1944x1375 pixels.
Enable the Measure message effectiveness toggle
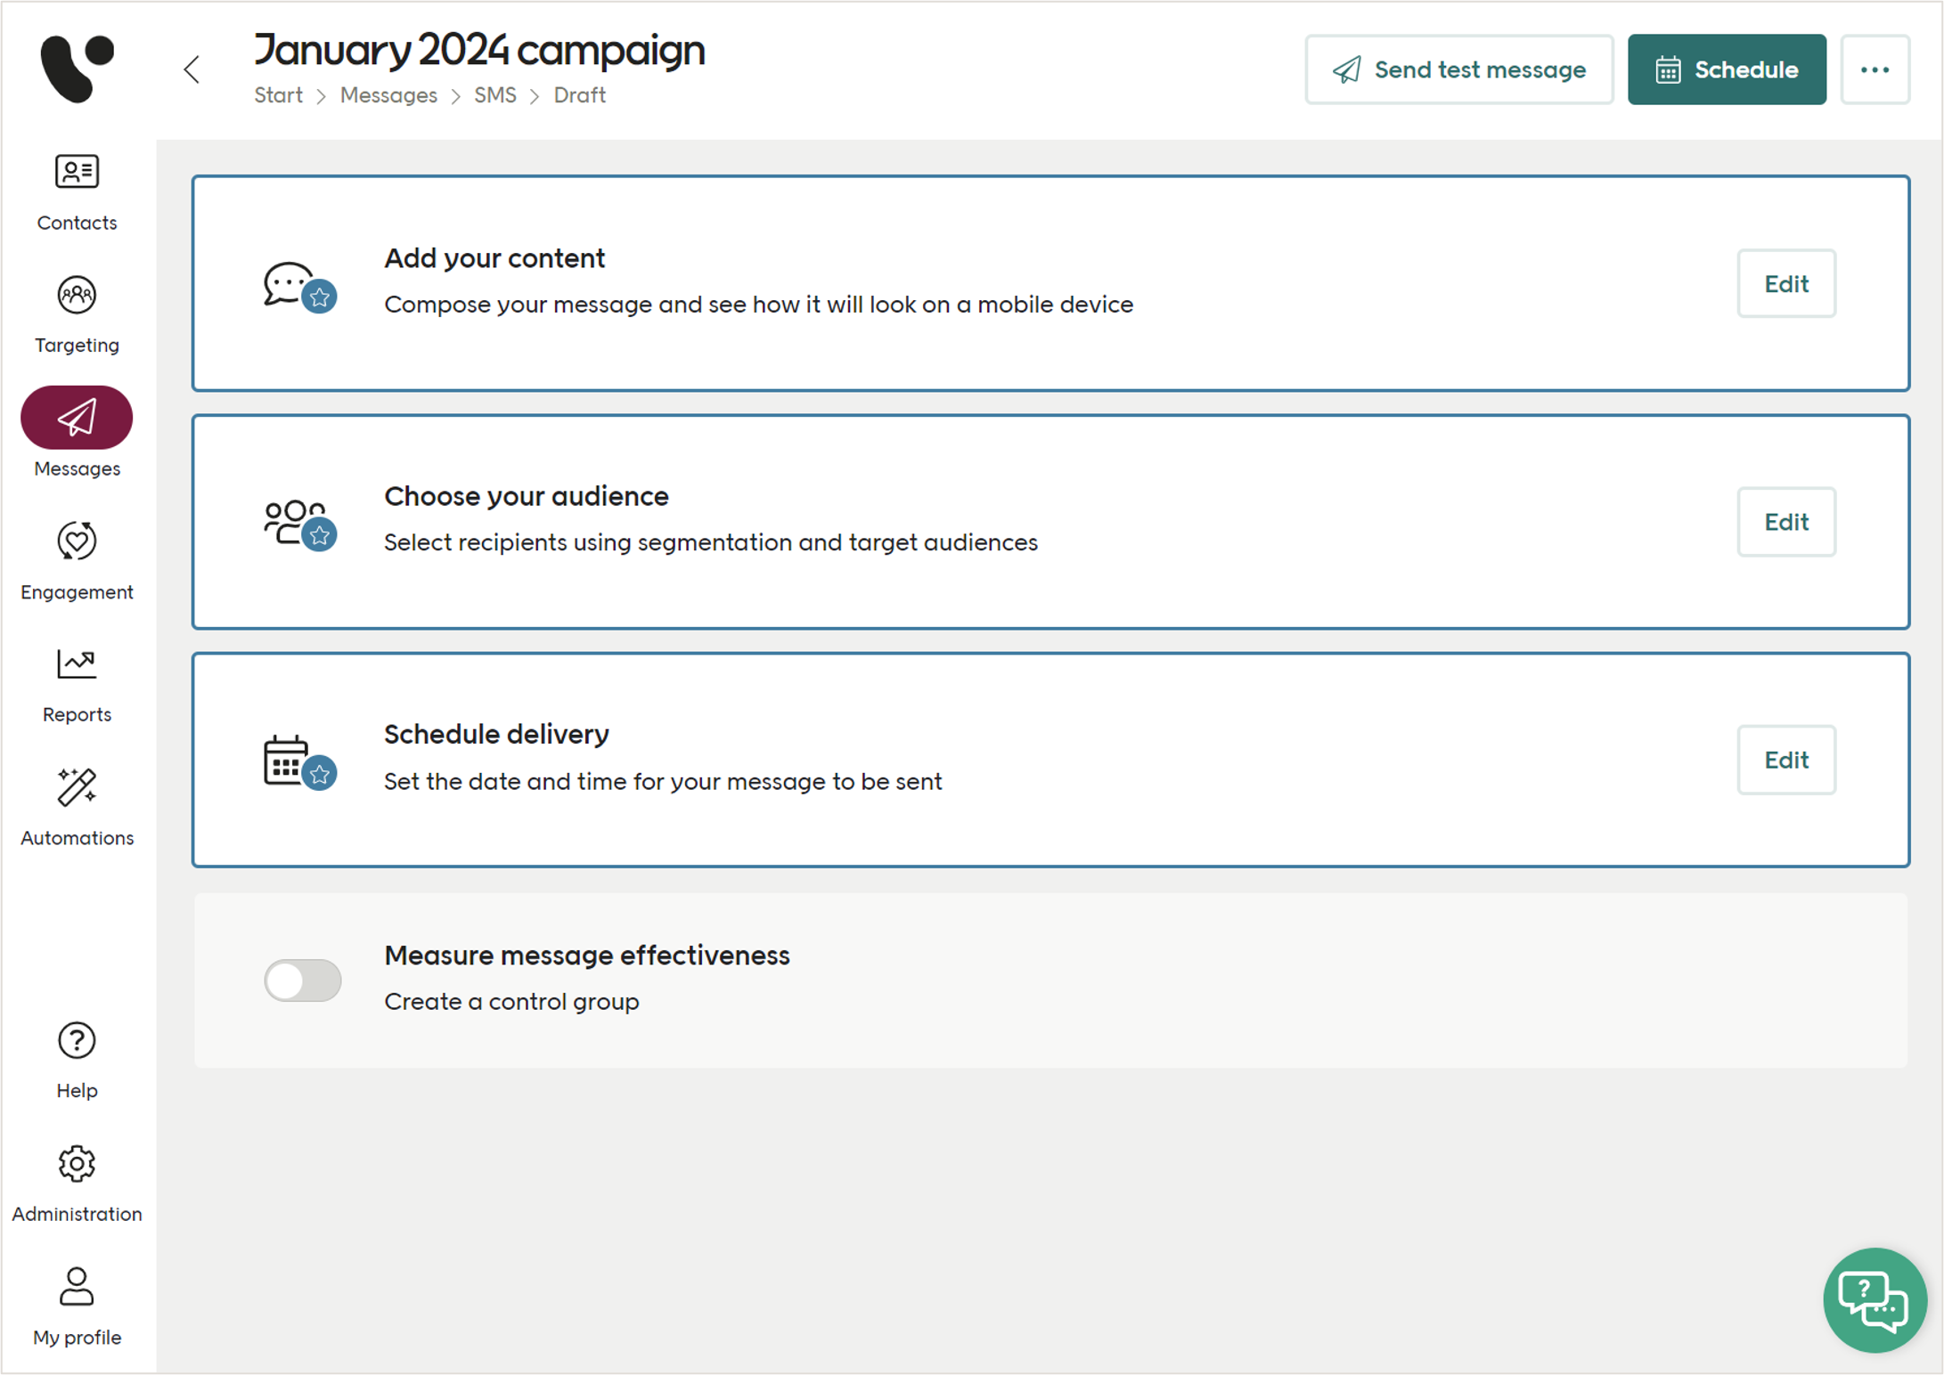point(303,980)
